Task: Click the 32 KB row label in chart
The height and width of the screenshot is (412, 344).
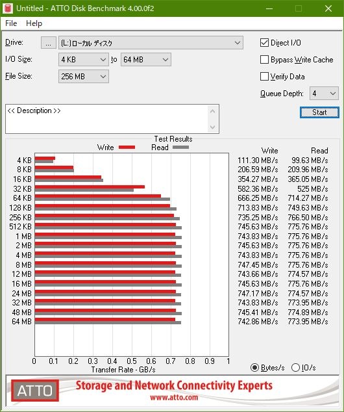Action: [x=22, y=188]
